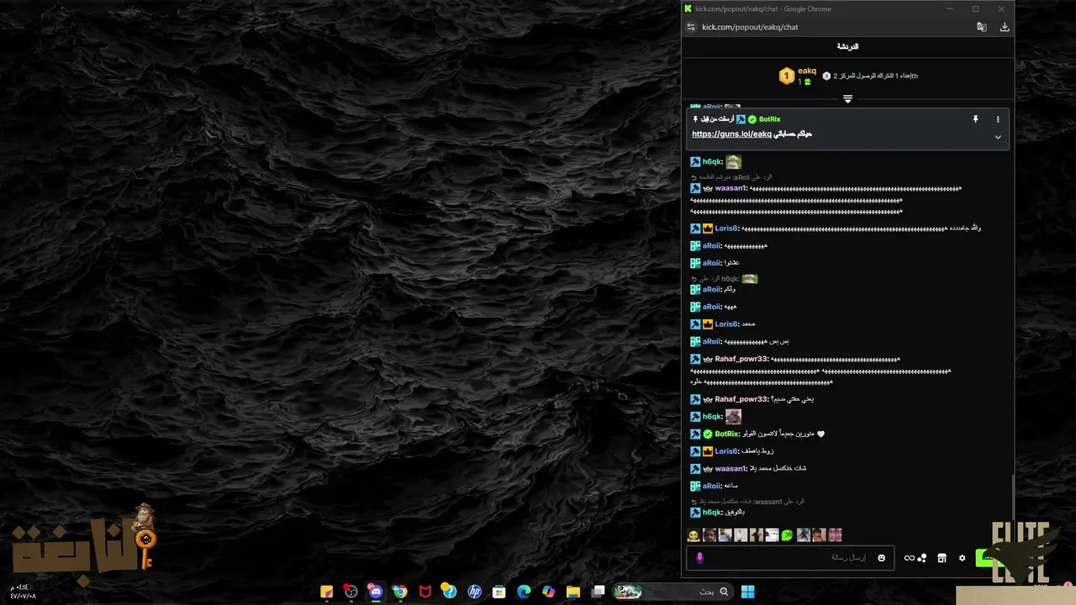Click the BotRix username in pinned message
The width and height of the screenshot is (1076, 605).
769,119
